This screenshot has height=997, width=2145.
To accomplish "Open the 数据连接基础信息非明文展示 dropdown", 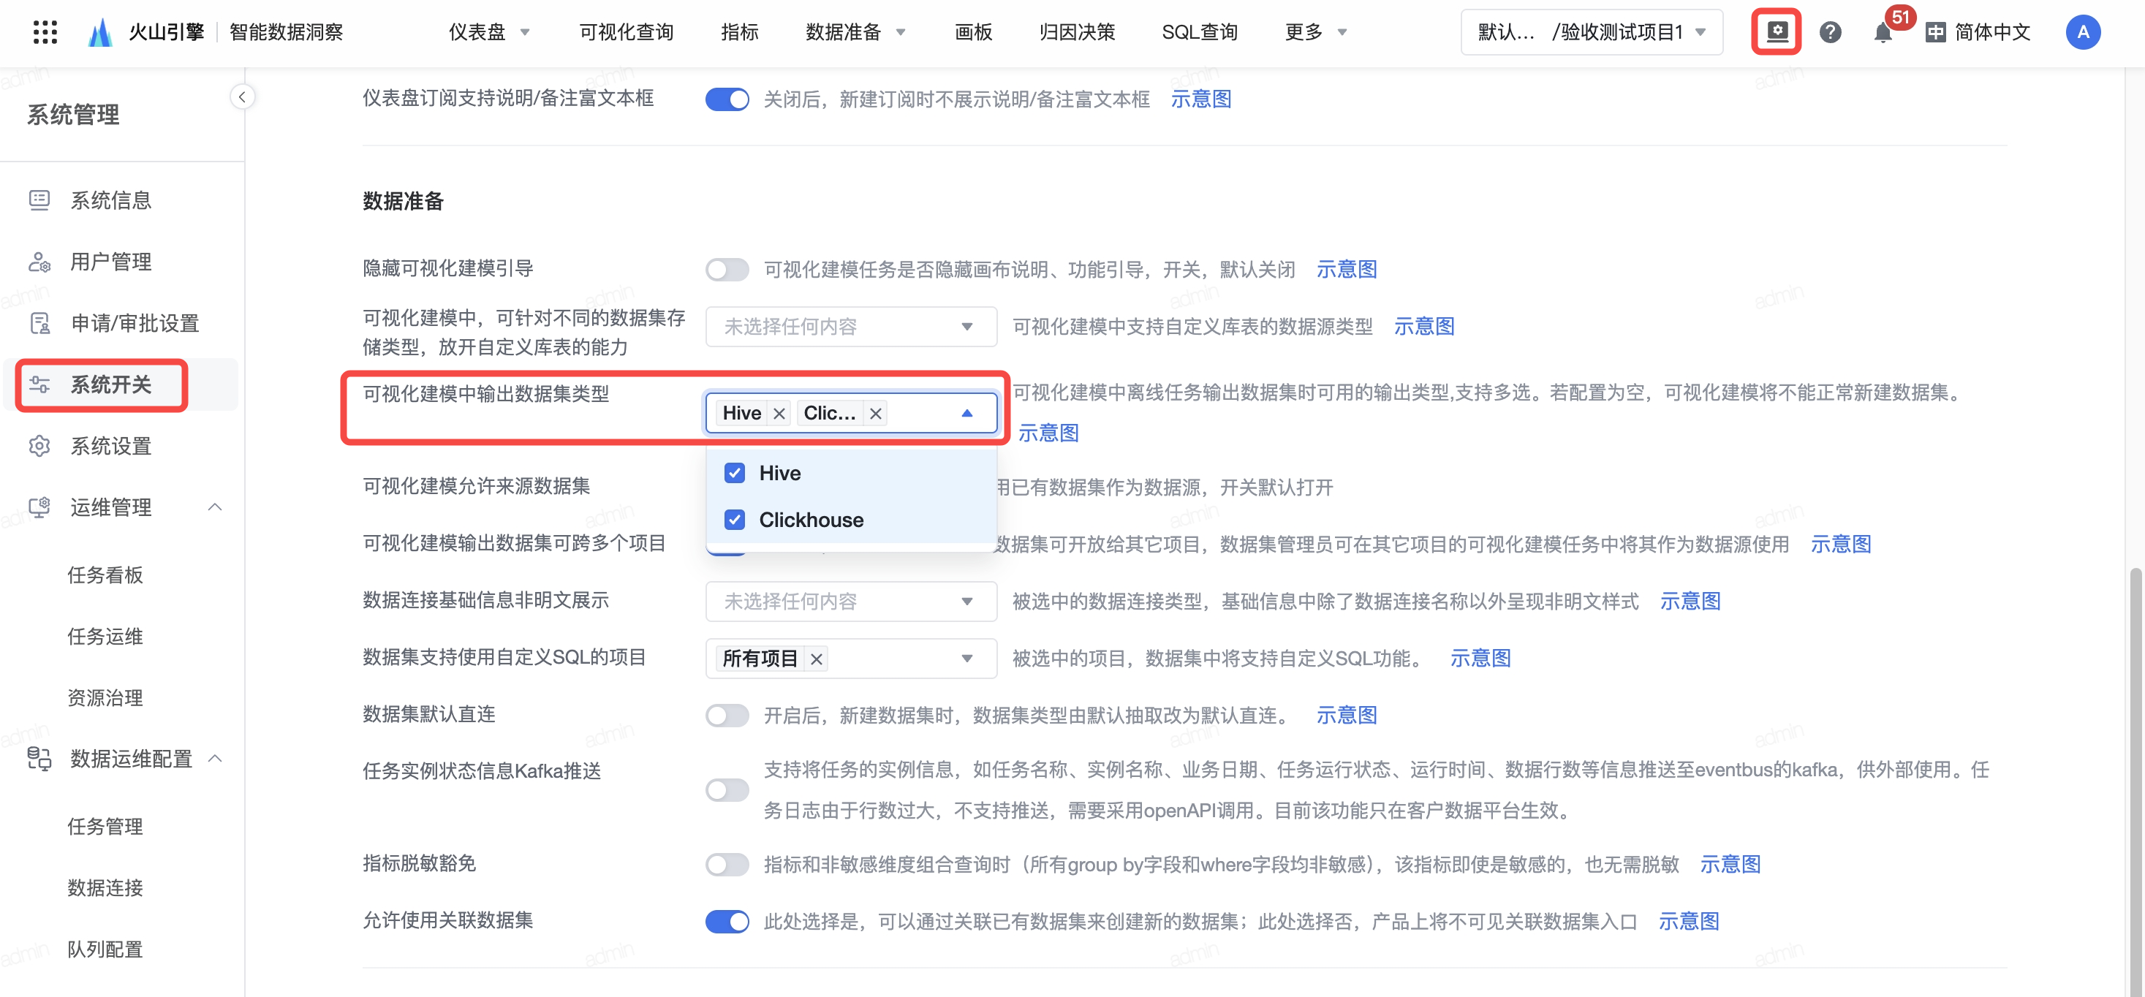I will point(850,601).
